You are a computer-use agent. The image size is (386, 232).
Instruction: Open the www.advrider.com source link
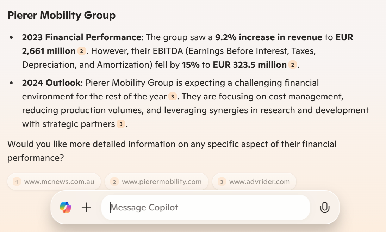click(x=254, y=182)
